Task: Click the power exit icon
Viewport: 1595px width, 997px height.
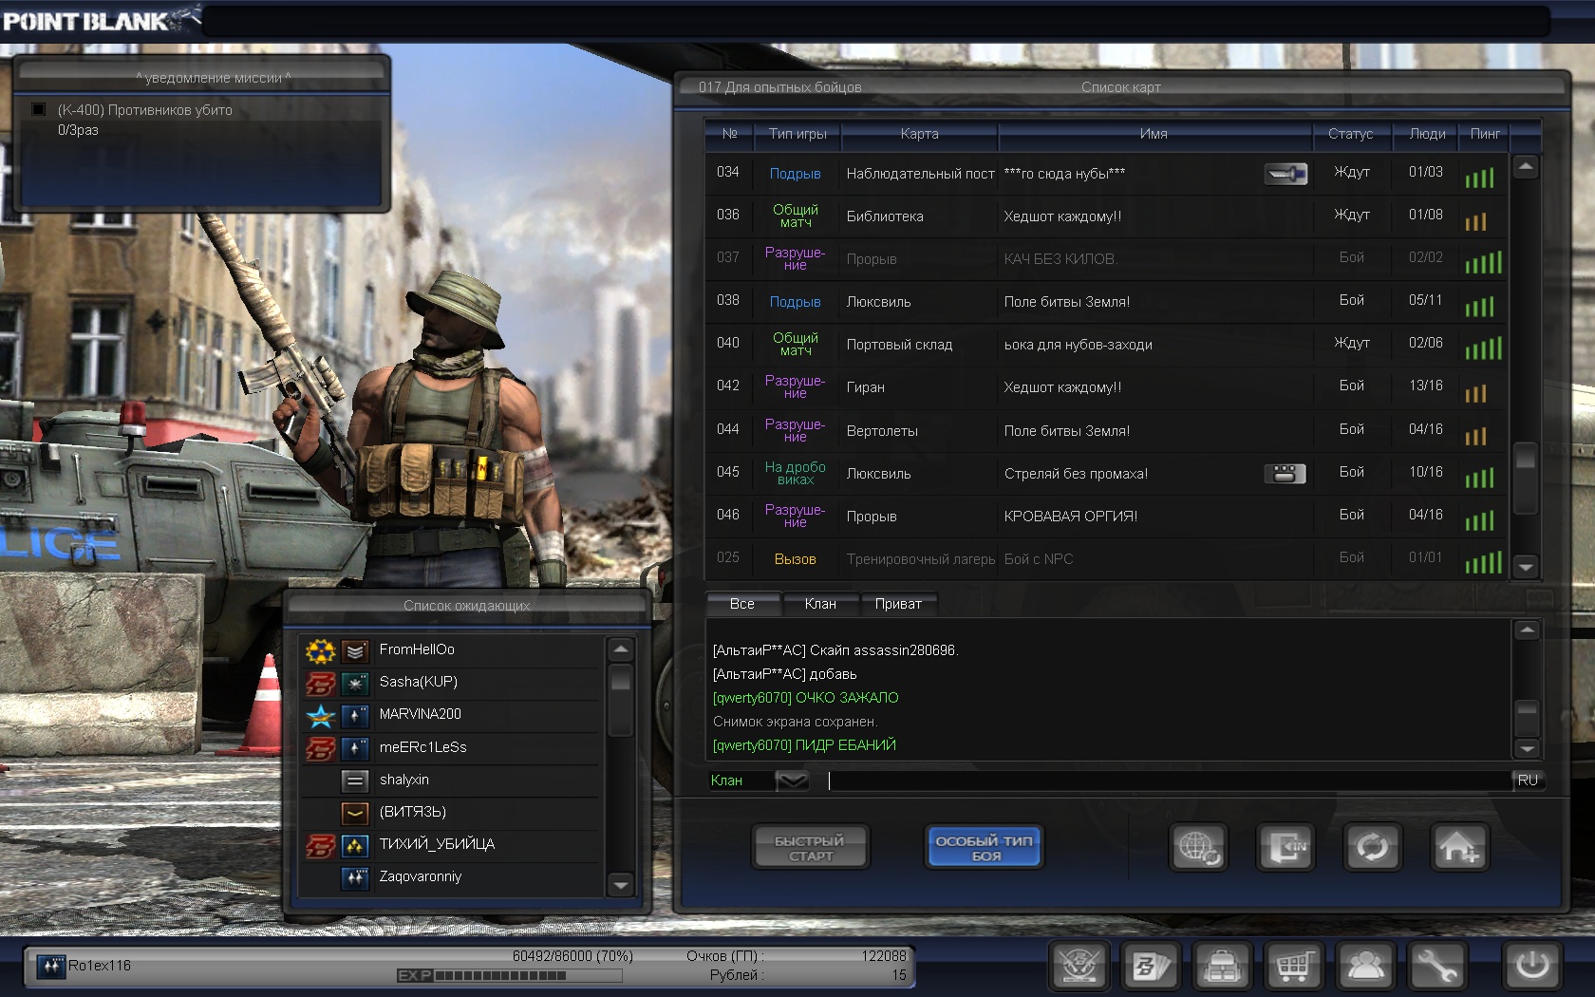Action: 1531,967
